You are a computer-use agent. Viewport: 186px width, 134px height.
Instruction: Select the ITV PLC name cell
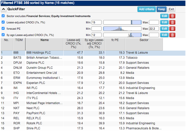(32, 98)
